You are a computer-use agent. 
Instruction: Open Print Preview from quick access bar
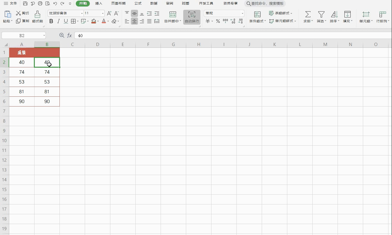[x=48, y=4]
